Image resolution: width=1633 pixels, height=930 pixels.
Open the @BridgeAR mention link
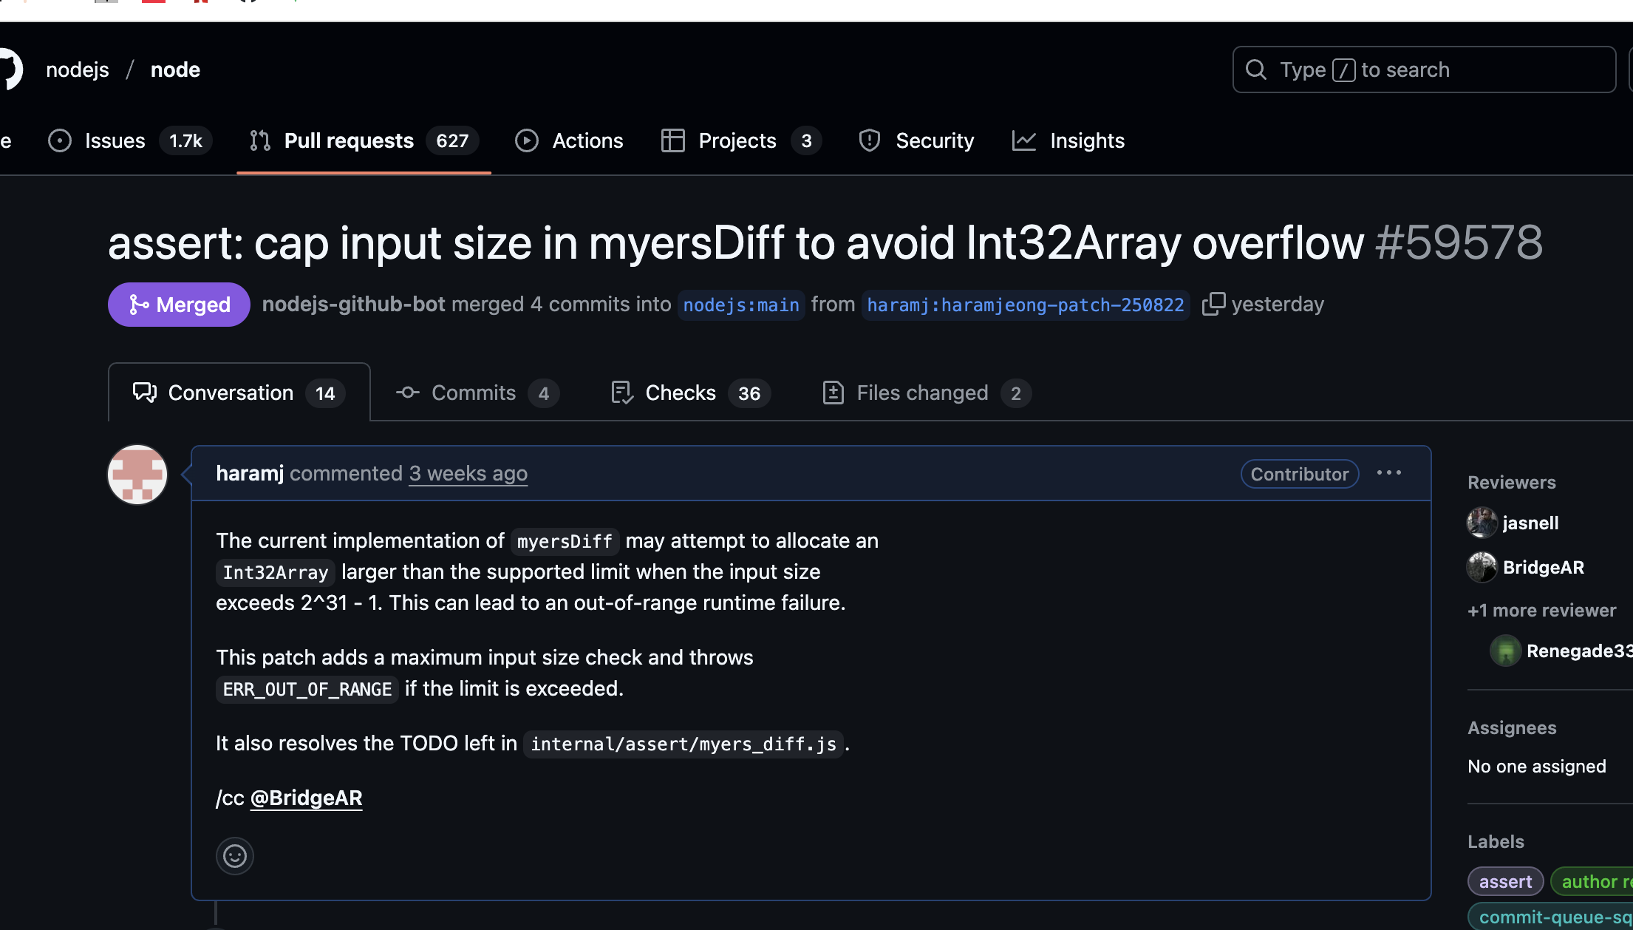(306, 798)
